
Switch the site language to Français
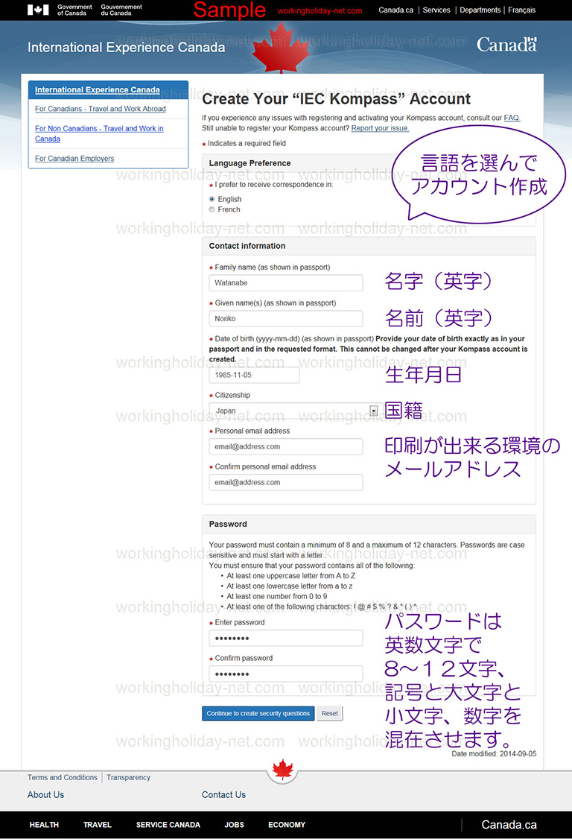(x=521, y=10)
